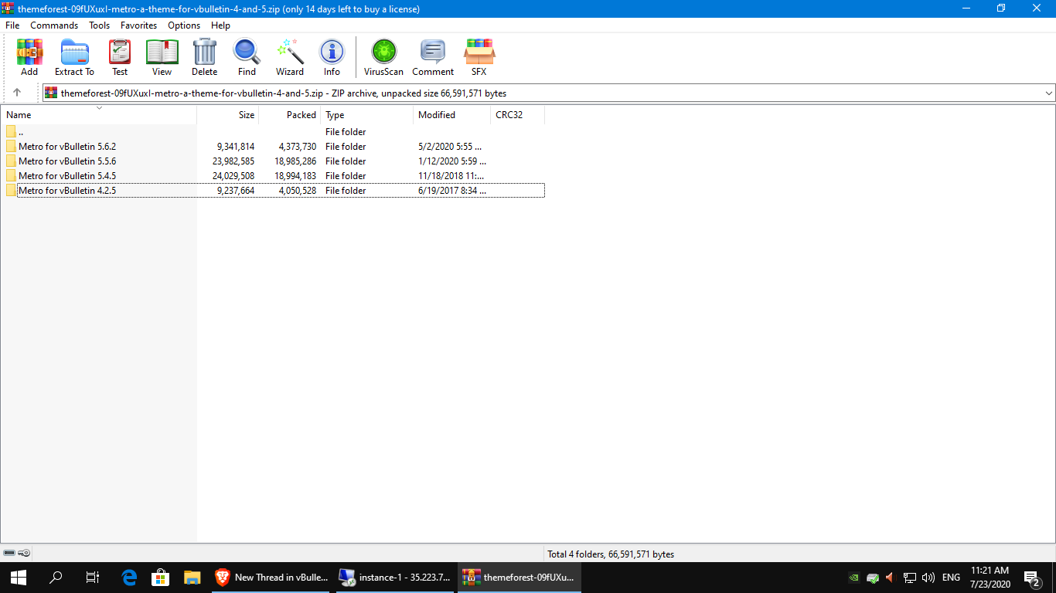Launch the Wizard tool
The height and width of the screenshot is (593, 1056).
tap(290, 58)
